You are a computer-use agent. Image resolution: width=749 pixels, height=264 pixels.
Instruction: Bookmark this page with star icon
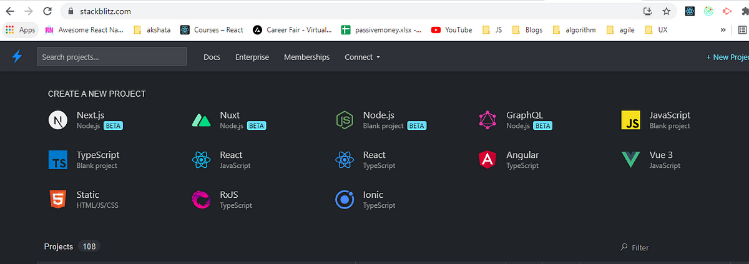[x=666, y=11]
